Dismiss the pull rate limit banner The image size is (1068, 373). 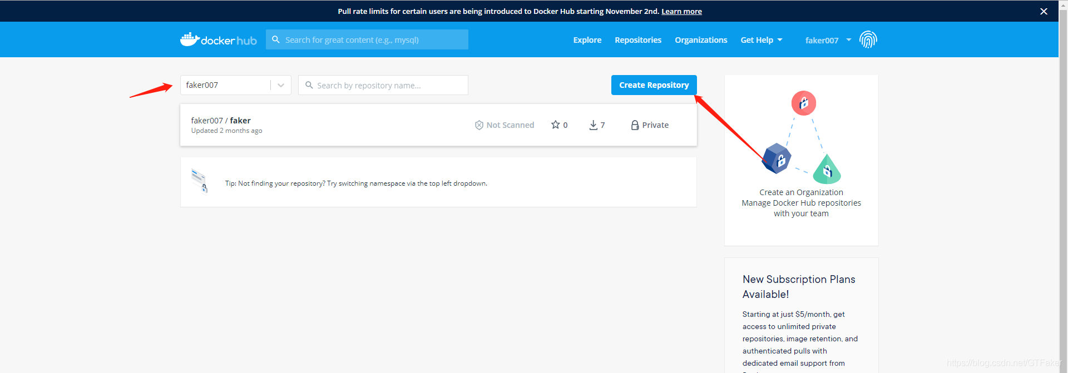1044,11
